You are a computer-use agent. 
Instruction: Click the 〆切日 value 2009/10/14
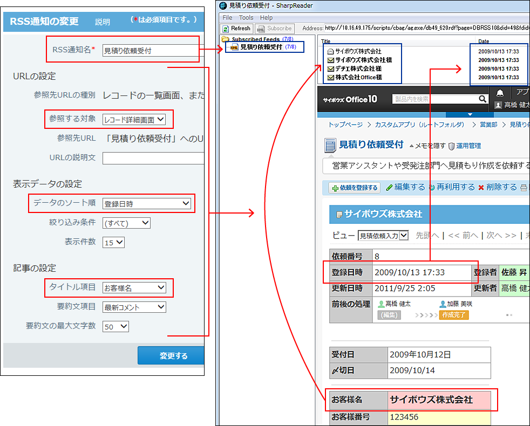[412, 370]
